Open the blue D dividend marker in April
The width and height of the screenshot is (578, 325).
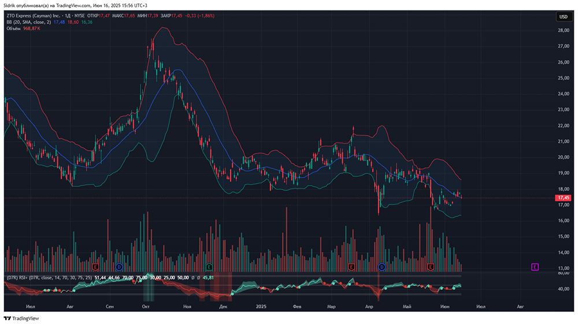(382, 267)
